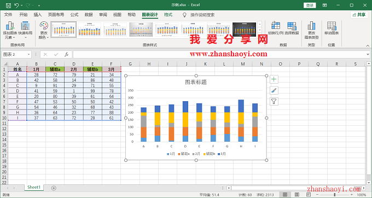This screenshot has height=198, width=372.
Task: Click into the formula bar input
Action: click(x=219, y=55)
